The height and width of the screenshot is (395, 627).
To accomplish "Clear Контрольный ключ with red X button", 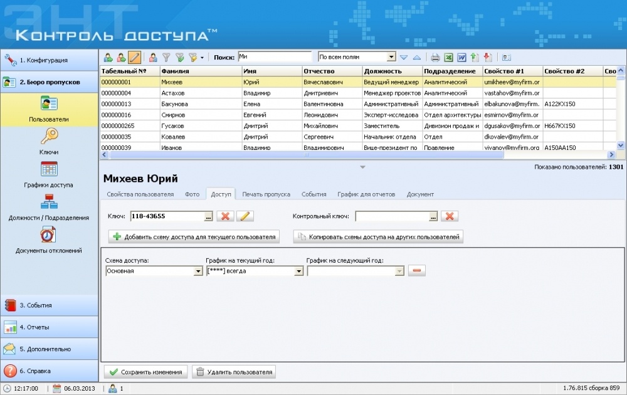I will coord(450,216).
